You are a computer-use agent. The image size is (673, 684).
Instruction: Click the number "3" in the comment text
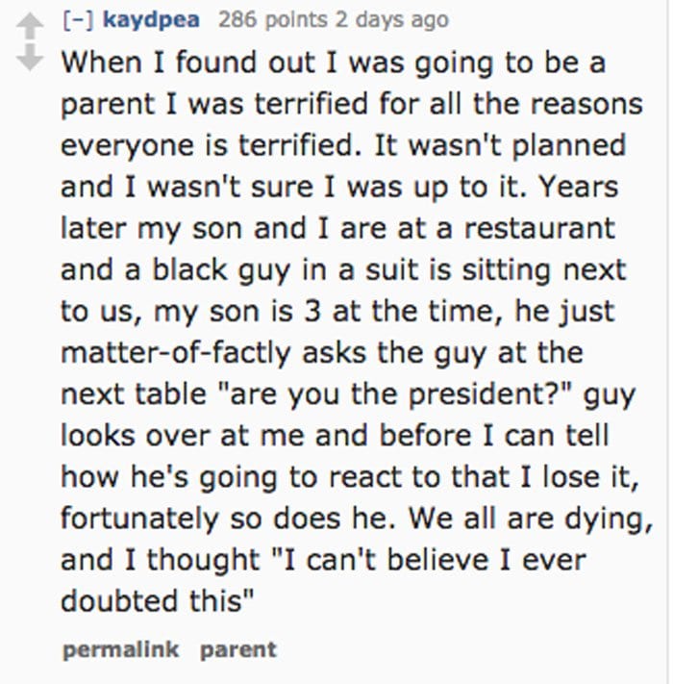tap(312, 312)
